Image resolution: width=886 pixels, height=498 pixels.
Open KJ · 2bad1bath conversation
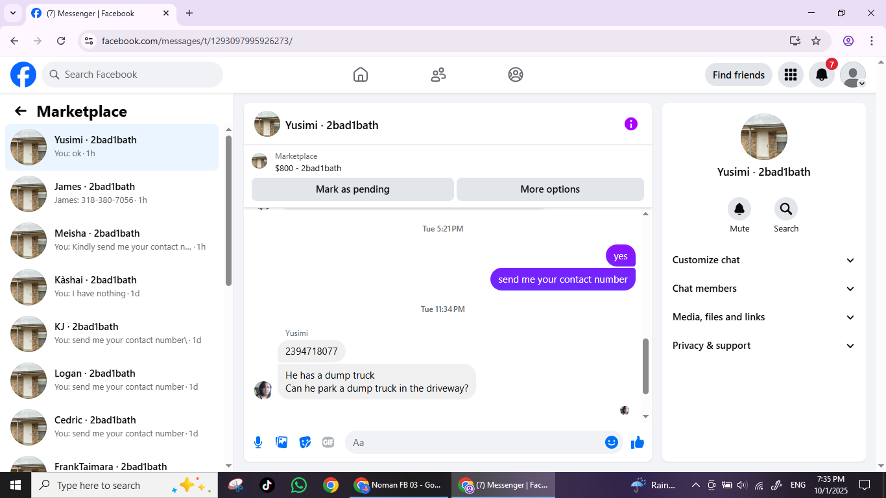(112, 334)
